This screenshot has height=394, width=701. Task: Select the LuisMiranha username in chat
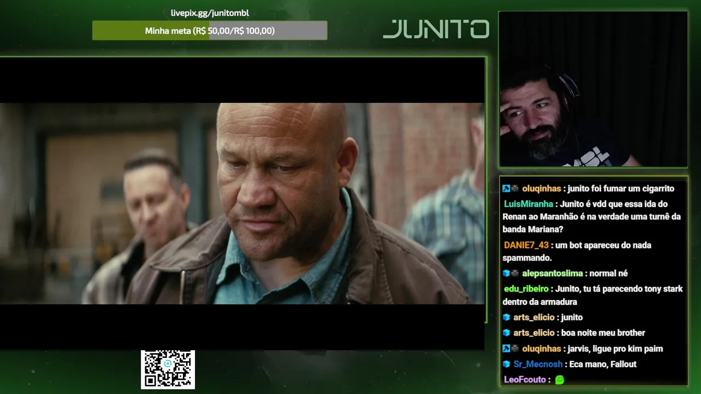(x=528, y=204)
